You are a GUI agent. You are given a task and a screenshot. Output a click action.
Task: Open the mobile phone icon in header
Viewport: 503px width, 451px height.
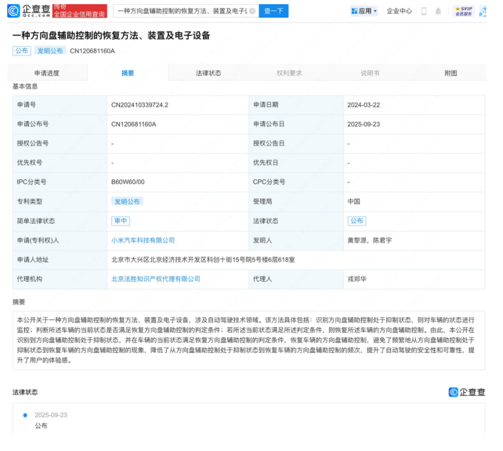(x=424, y=12)
